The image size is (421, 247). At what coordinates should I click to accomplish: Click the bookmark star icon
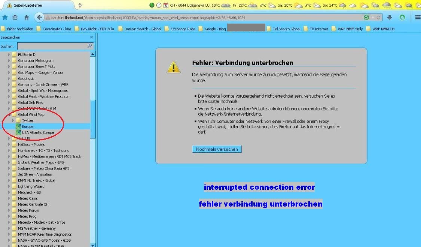(x=5, y=18)
